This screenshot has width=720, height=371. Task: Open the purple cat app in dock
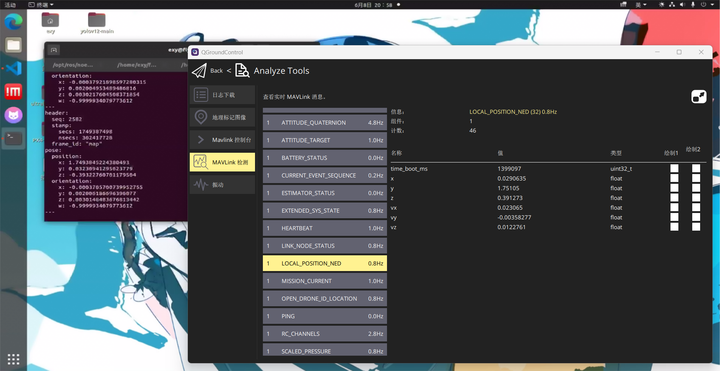13,115
